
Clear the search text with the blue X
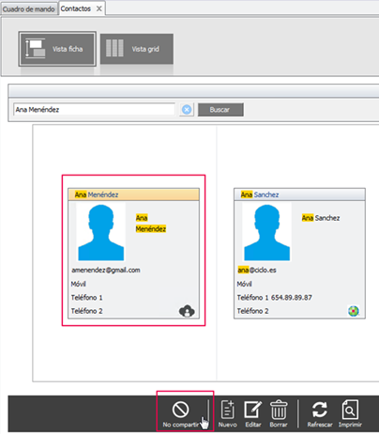(x=187, y=110)
